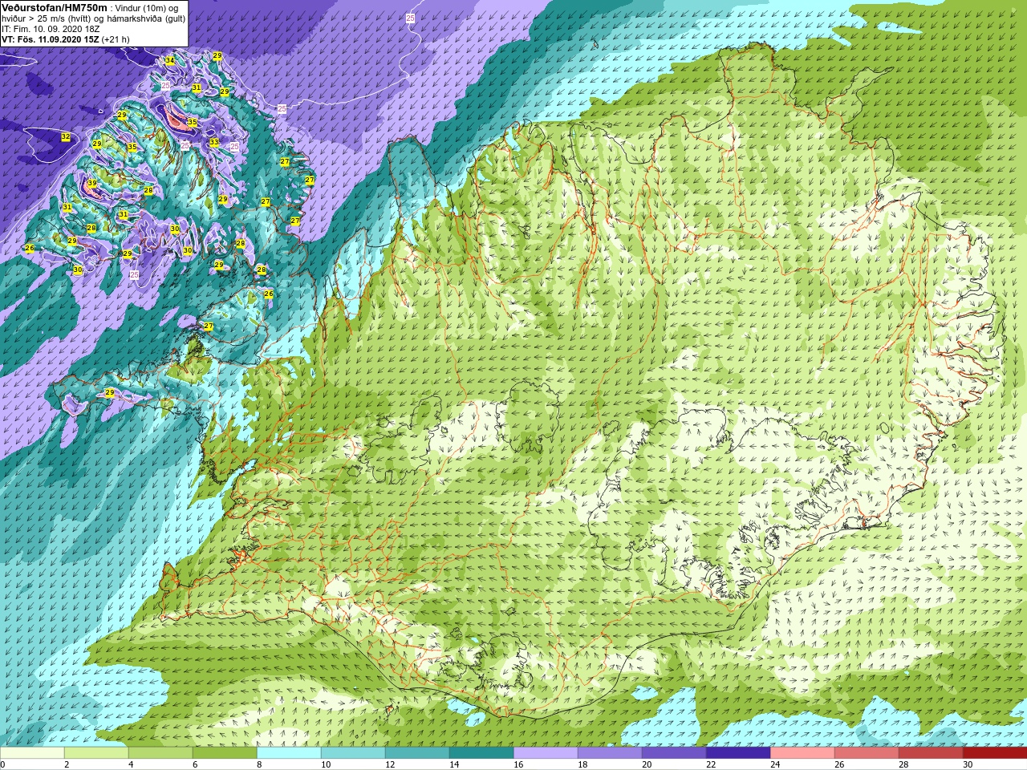Click the 12–14 m/s teal legend swatch
This screenshot has width=1027, height=770.
(x=417, y=753)
